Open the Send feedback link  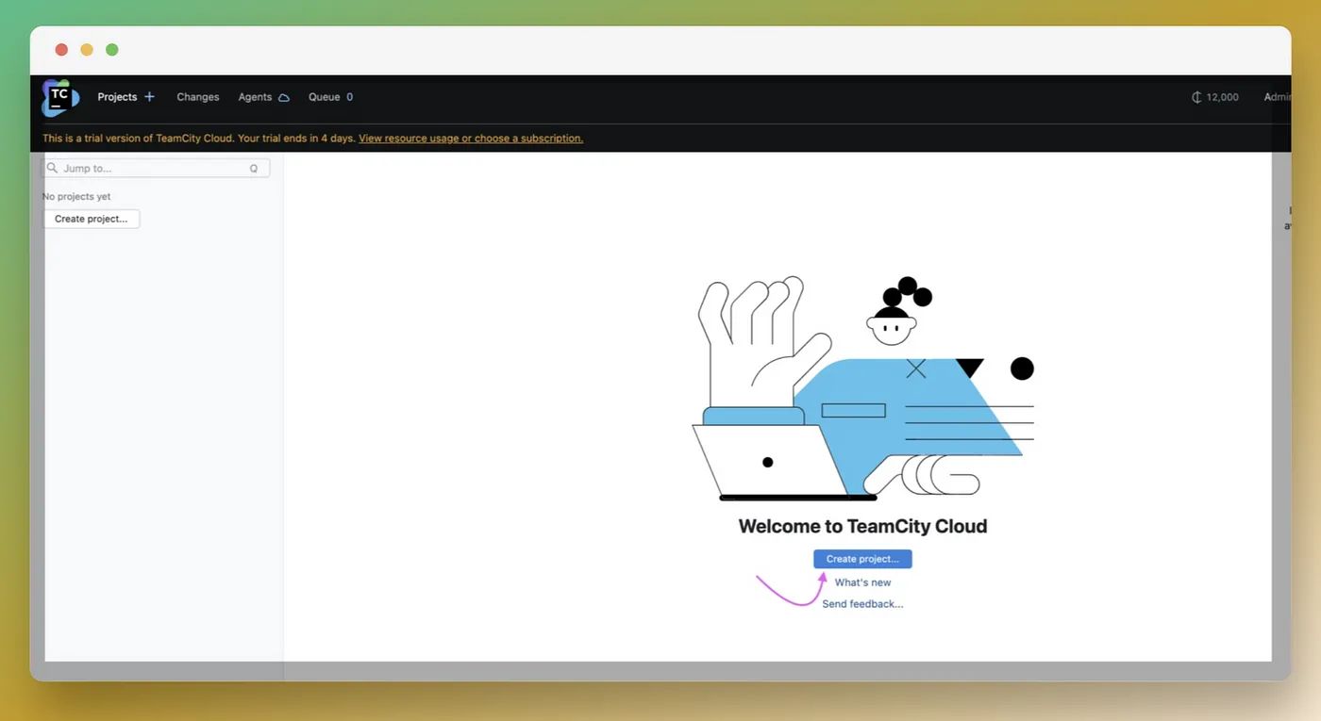click(x=862, y=604)
